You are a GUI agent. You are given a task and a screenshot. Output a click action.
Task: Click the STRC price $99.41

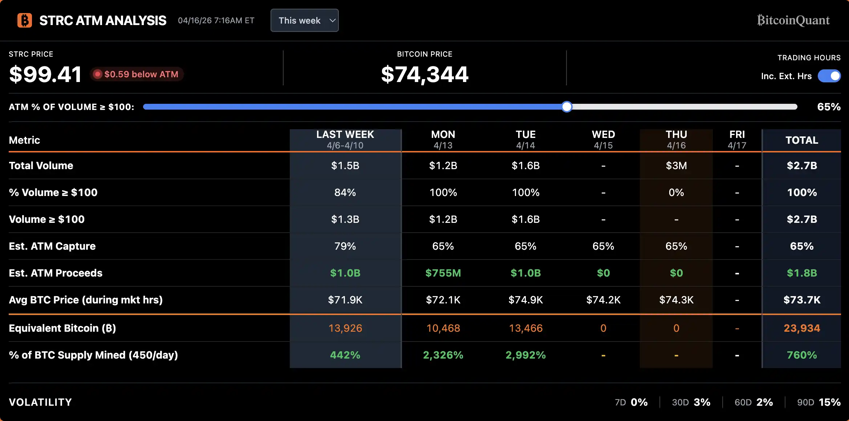pyautogui.click(x=45, y=74)
